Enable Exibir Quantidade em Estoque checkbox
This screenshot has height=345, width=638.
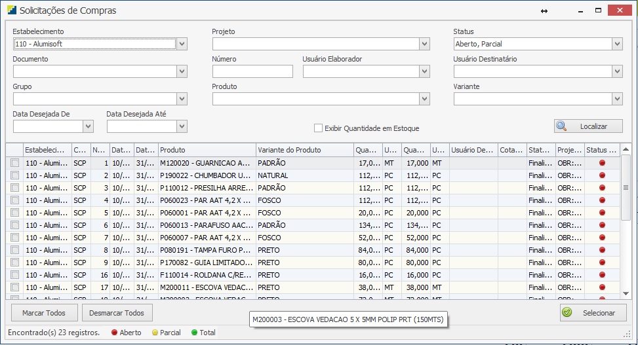click(319, 128)
